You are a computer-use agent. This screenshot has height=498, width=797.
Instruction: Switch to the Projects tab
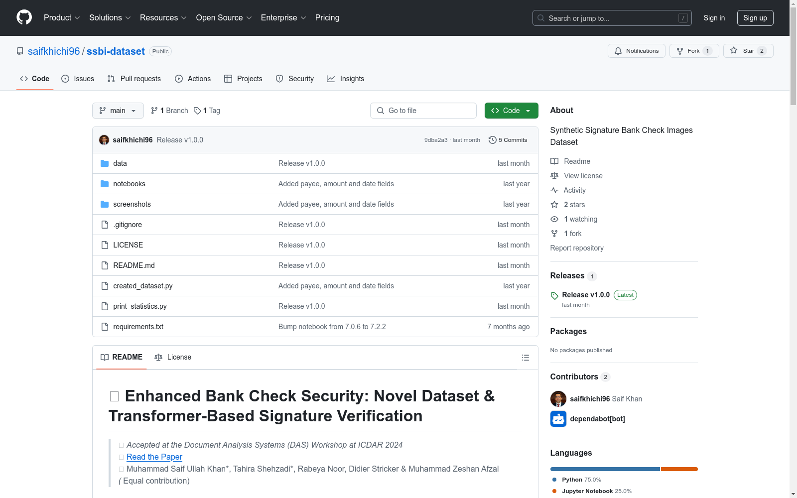[x=243, y=79]
